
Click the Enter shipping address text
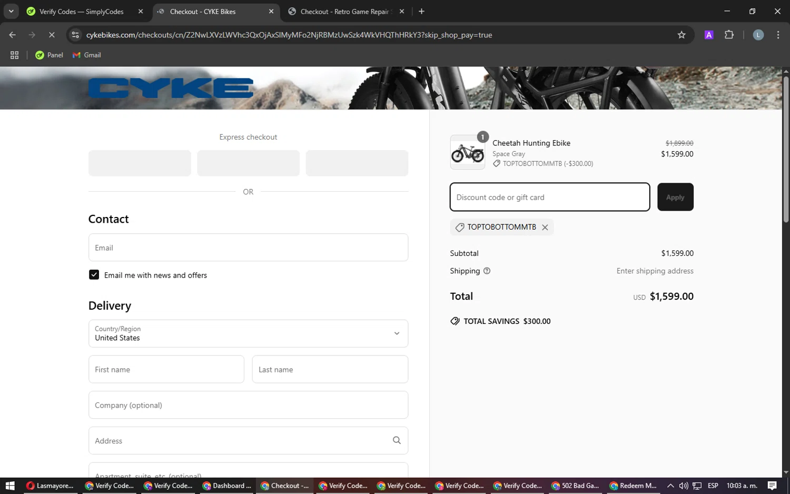655,271
